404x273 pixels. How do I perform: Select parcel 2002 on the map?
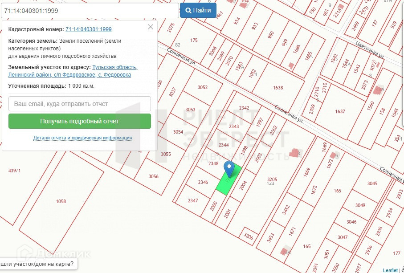pyautogui.click(x=273, y=130)
